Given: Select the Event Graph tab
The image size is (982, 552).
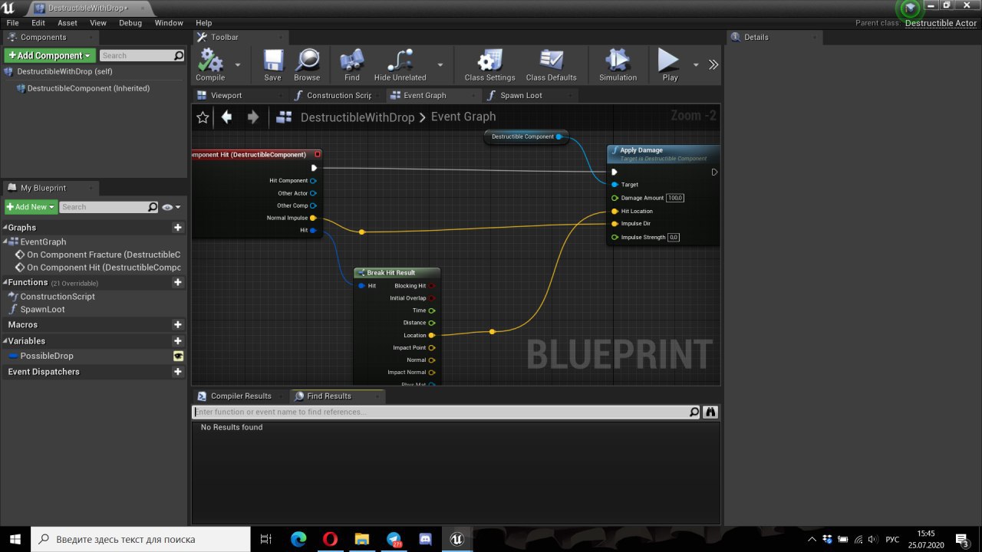Looking at the screenshot, I should coord(424,95).
